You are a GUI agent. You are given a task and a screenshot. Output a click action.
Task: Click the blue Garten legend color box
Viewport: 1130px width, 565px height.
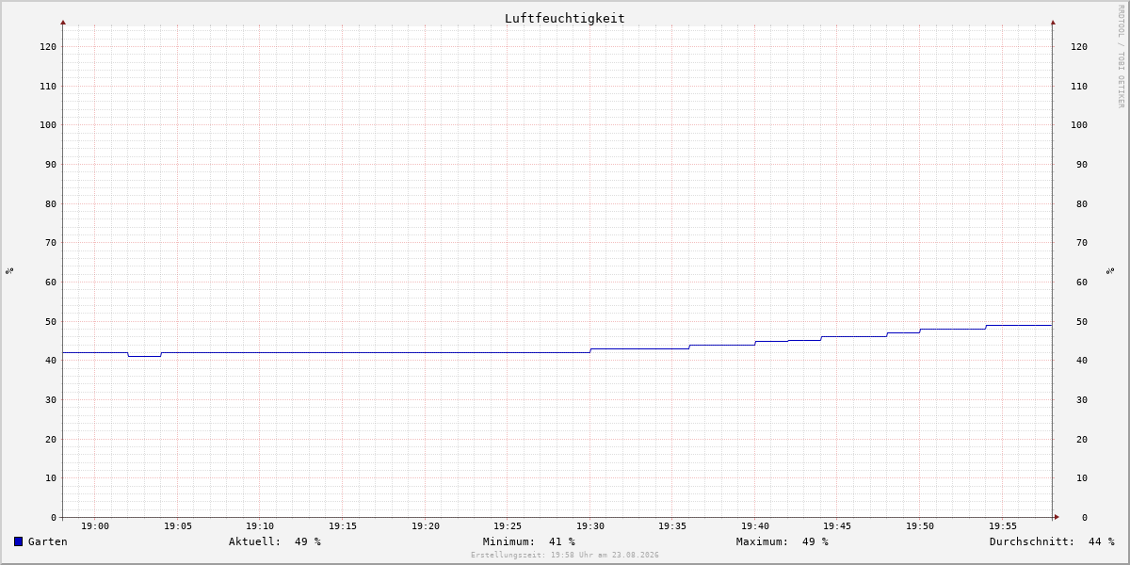coord(18,541)
